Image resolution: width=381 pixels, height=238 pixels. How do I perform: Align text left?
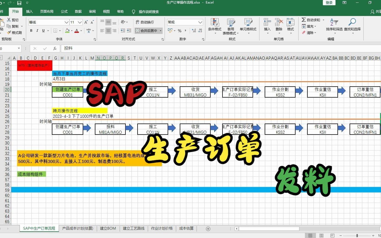[102, 31]
